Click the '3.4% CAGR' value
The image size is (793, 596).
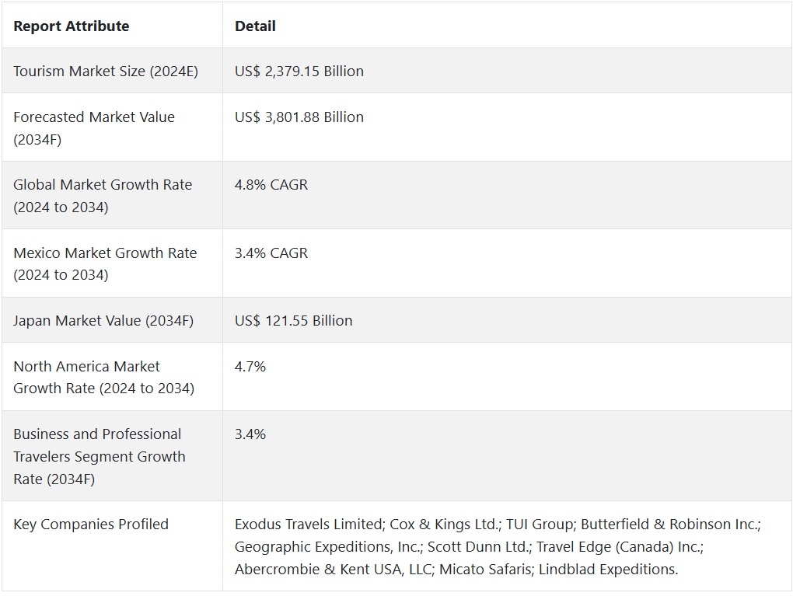(271, 253)
